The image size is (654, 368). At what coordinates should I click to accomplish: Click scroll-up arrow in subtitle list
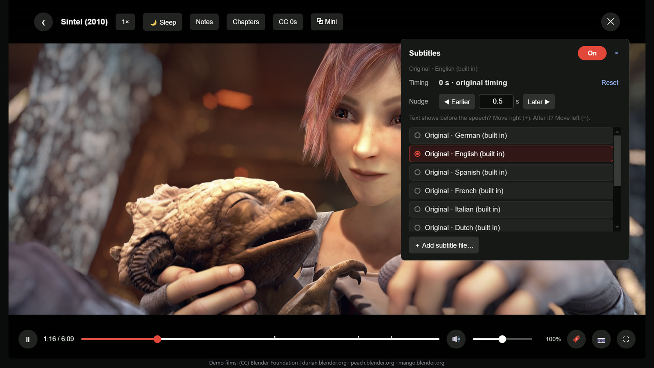pyautogui.click(x=617, y=132)
